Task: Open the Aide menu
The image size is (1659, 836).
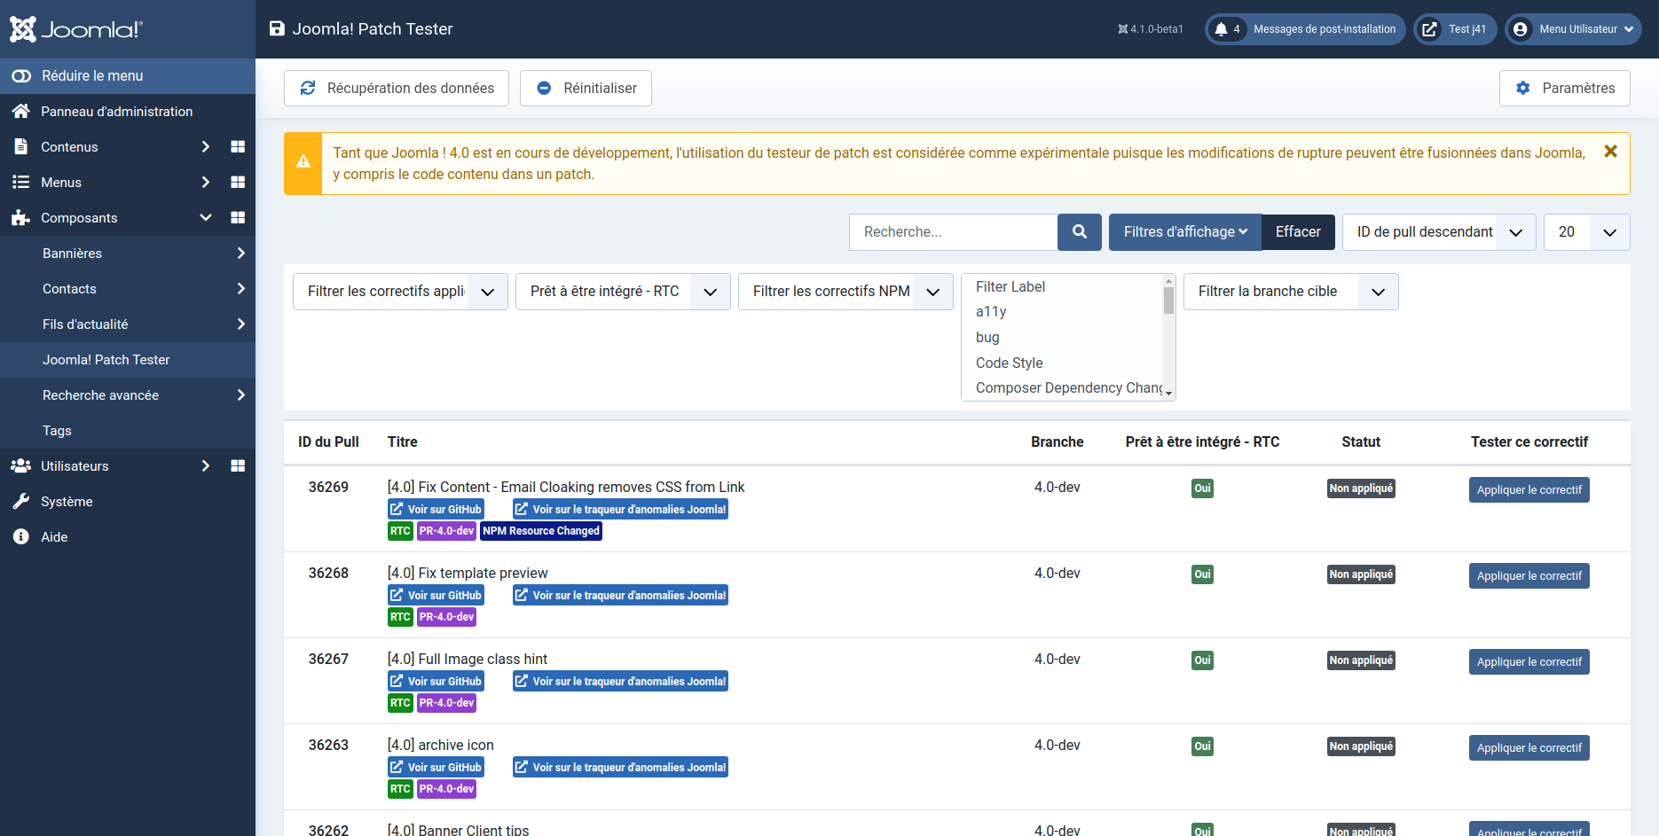Action: click(x=128, y=537)
